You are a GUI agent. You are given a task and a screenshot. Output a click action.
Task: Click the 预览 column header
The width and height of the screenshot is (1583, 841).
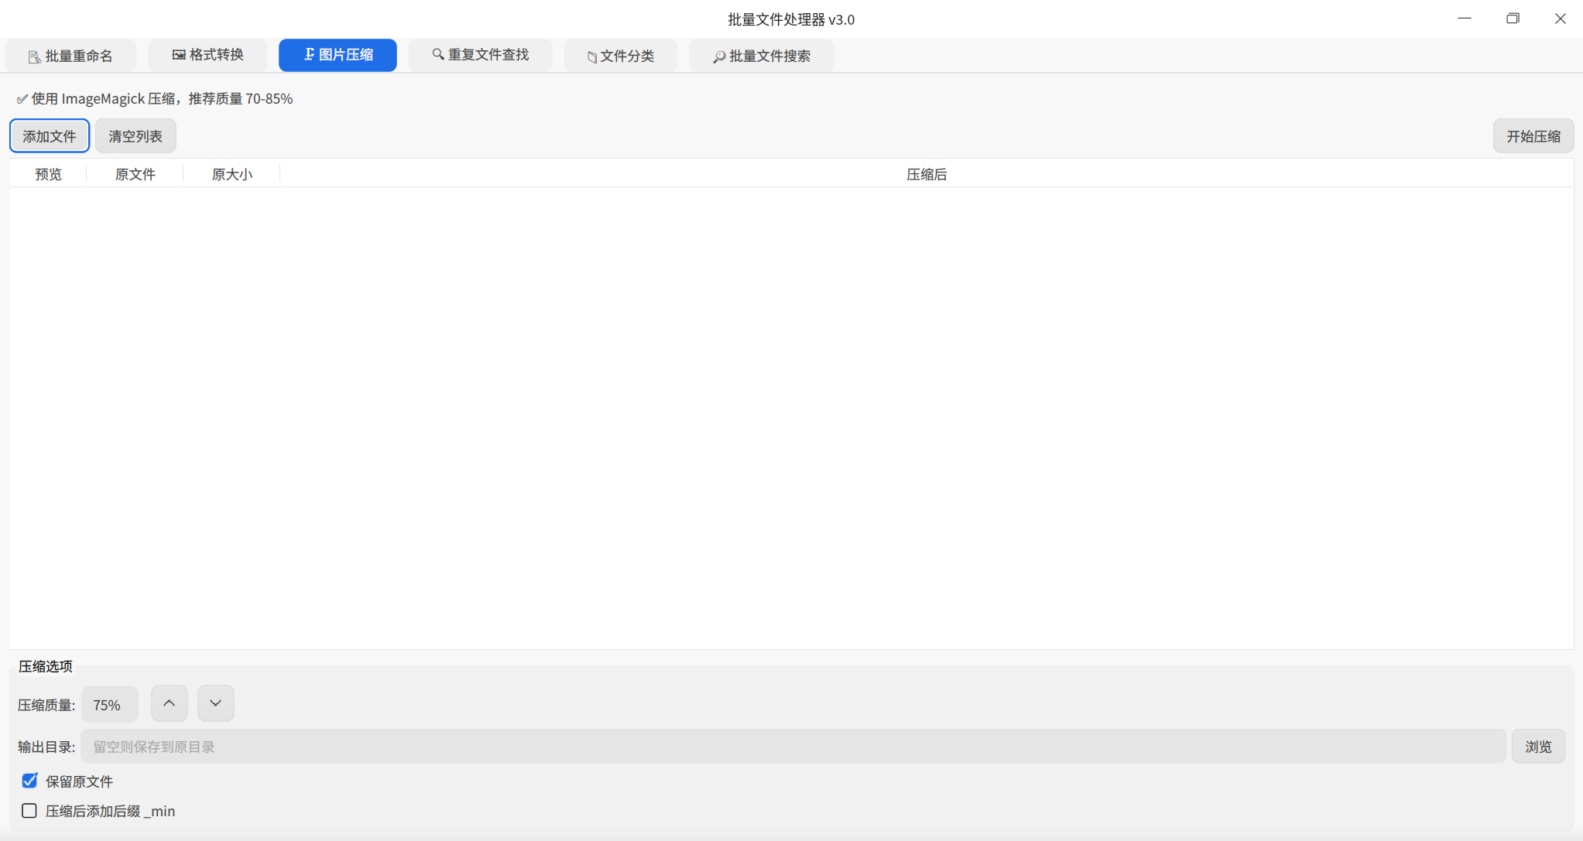pyautogui.click(x=48, y=174)
